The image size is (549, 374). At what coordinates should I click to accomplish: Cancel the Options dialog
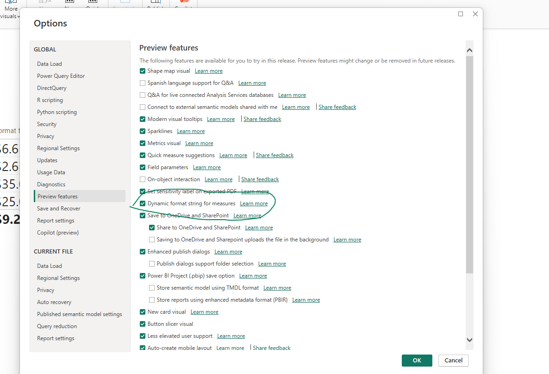click(454, 361)
